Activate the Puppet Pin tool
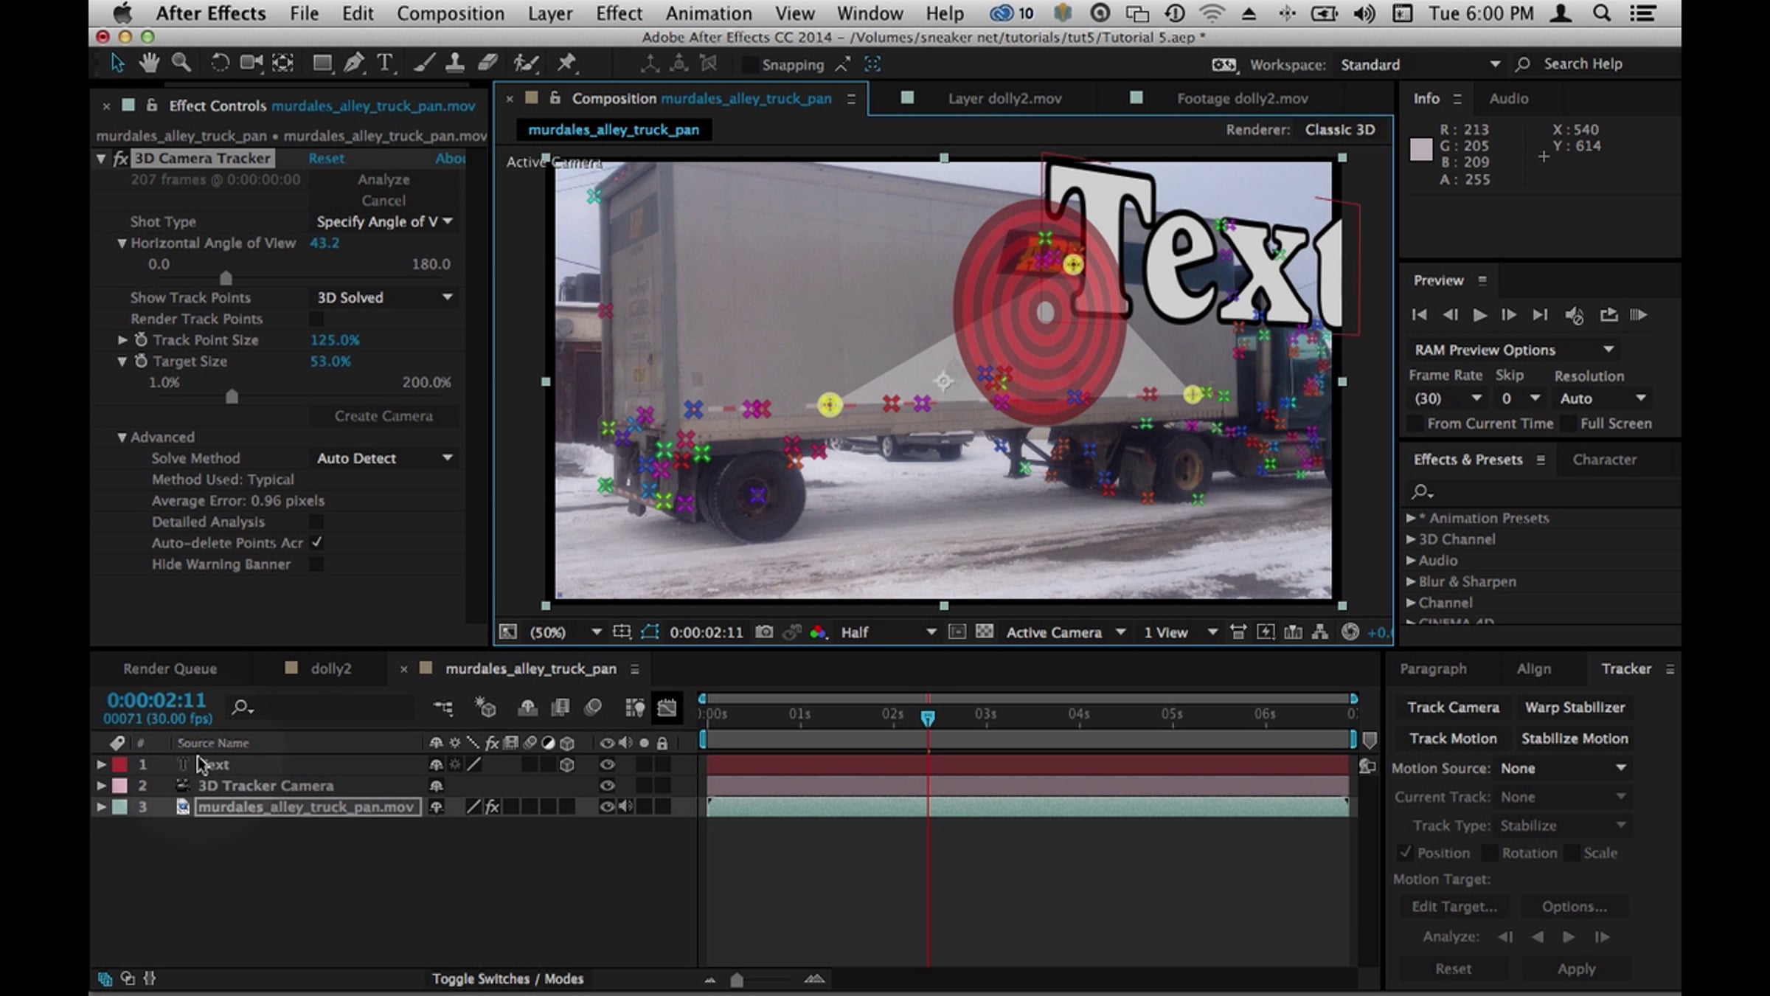Screen dimensions: 1770x996 [x=566, y=63]
